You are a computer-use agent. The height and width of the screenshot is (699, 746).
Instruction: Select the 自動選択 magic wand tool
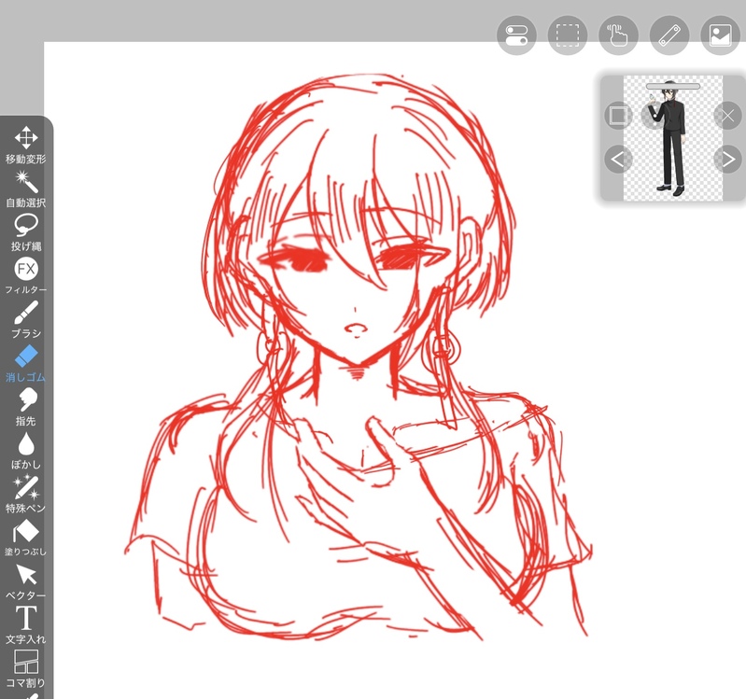[26, 189]
